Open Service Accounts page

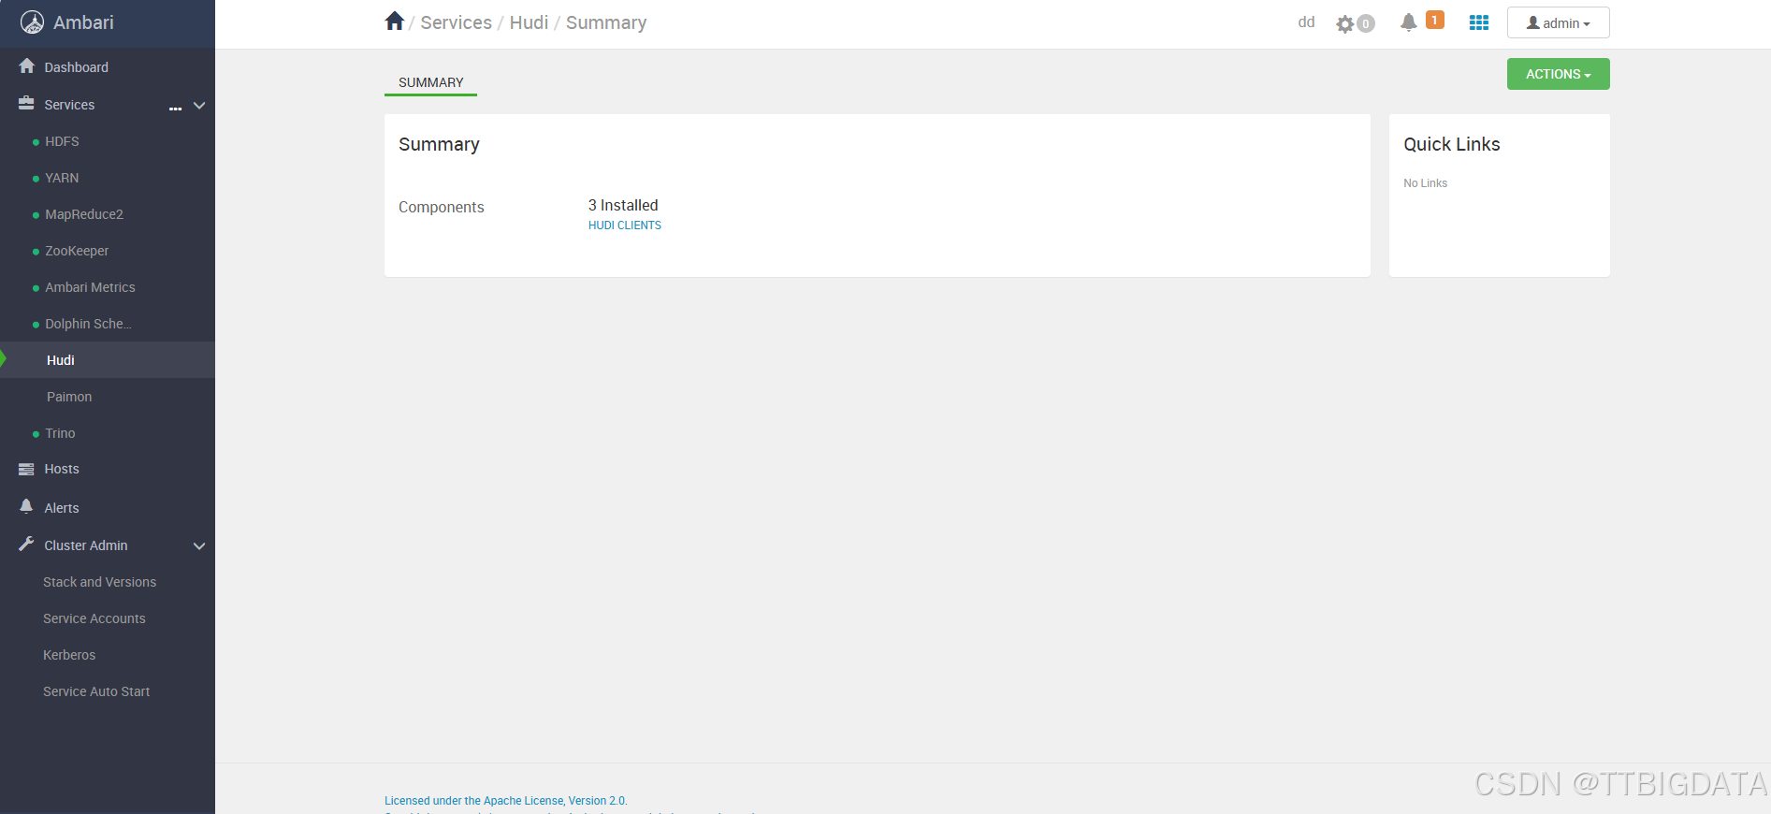click(94, 618)
